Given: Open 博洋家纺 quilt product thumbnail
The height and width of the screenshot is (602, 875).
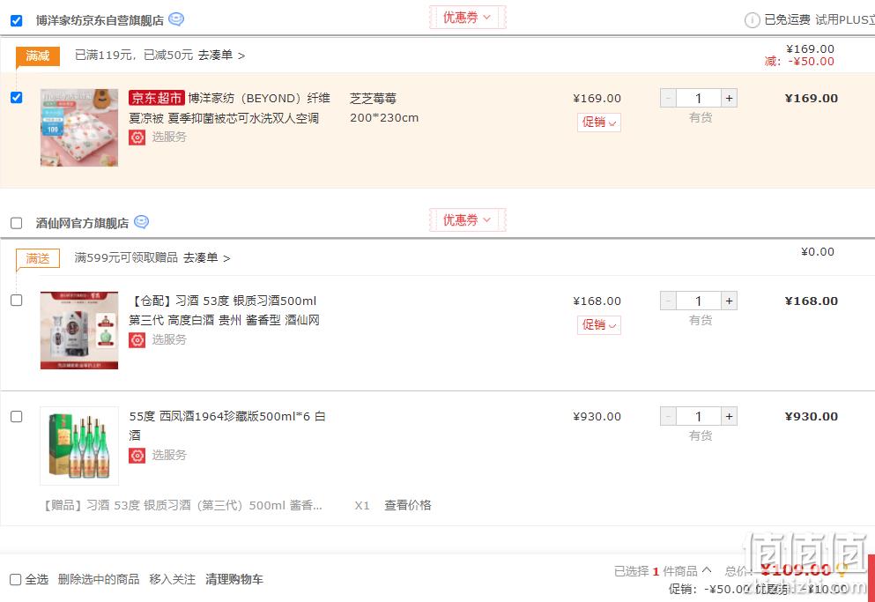Looking at the screenshot, I should pos(79,127).
